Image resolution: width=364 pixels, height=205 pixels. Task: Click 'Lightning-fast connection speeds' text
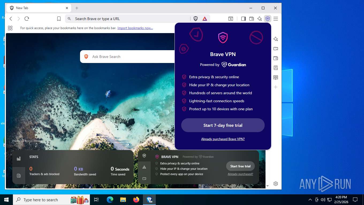pyautogui.click(x=217, y=101)
